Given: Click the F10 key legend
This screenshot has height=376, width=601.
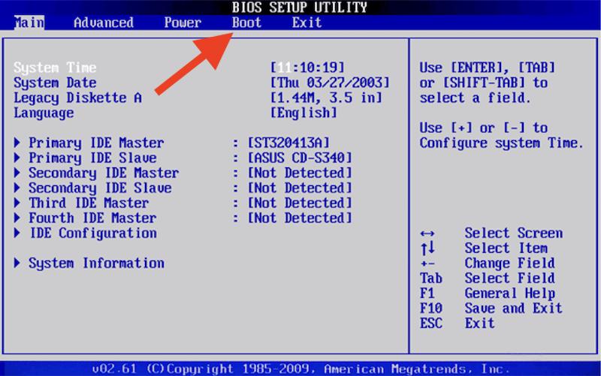Looking at the screenshot, I should point(430,308).
